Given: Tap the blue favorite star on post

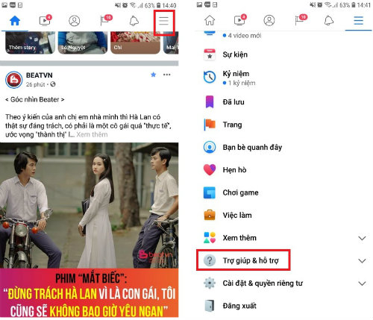Looking at the screenshot, I should 154,75.
